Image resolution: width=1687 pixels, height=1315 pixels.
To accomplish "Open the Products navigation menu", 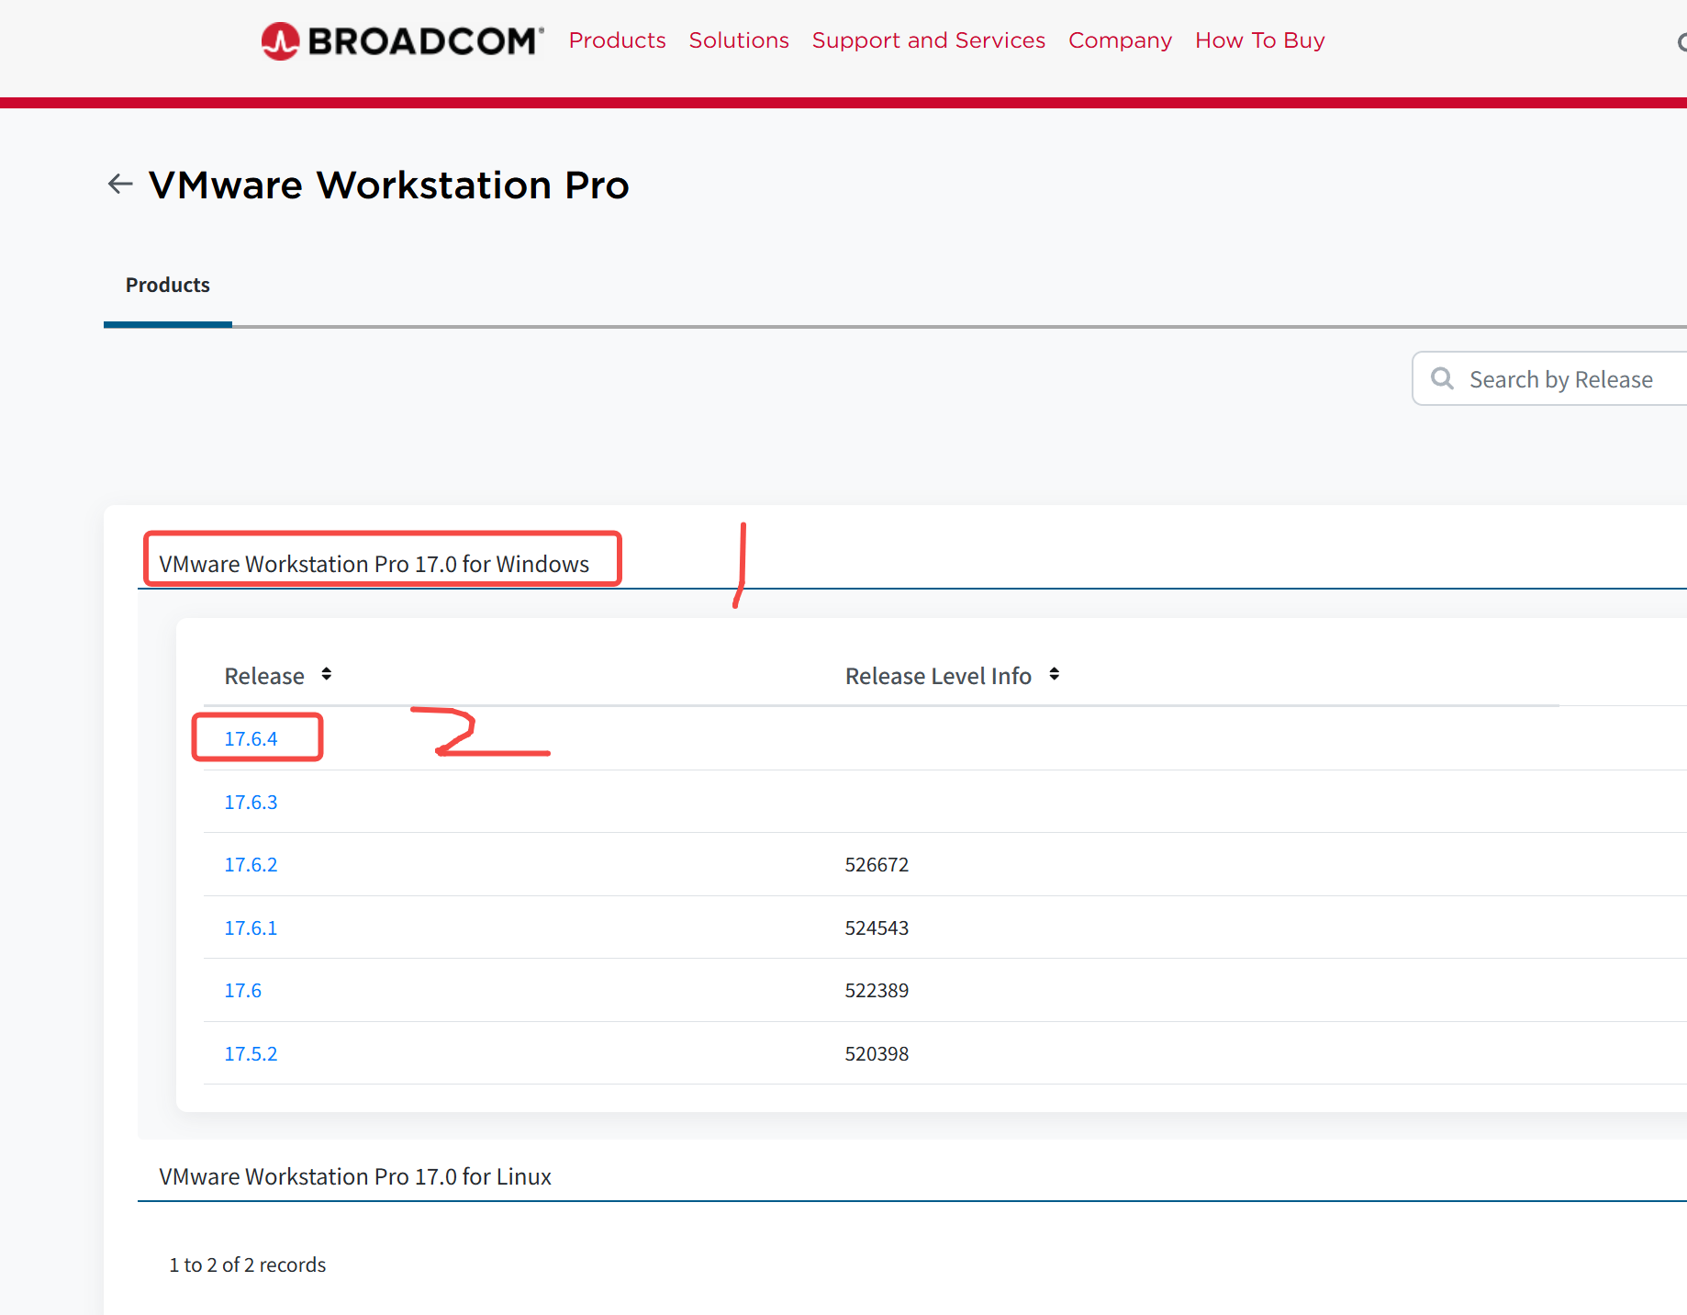I will click(x=617, y=40).
